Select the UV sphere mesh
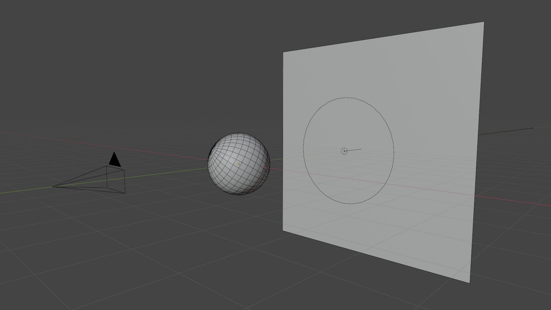Viewport: 551px width, 310px height. tap(239, 164)
